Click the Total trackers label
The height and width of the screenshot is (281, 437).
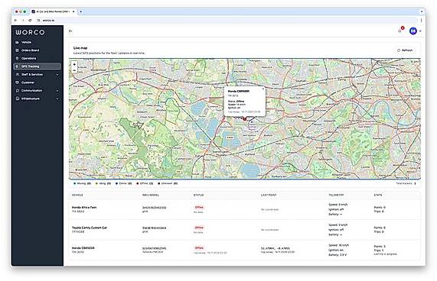(404, 183)
